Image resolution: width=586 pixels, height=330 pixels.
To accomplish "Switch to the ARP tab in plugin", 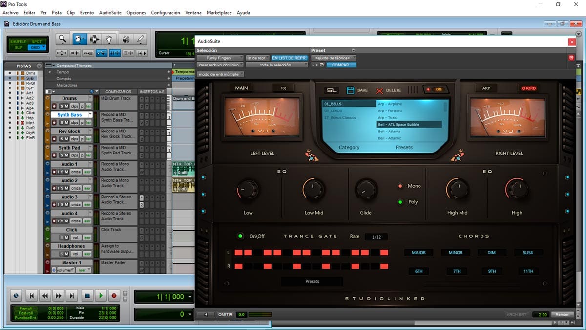I will (x=486, y=88).
